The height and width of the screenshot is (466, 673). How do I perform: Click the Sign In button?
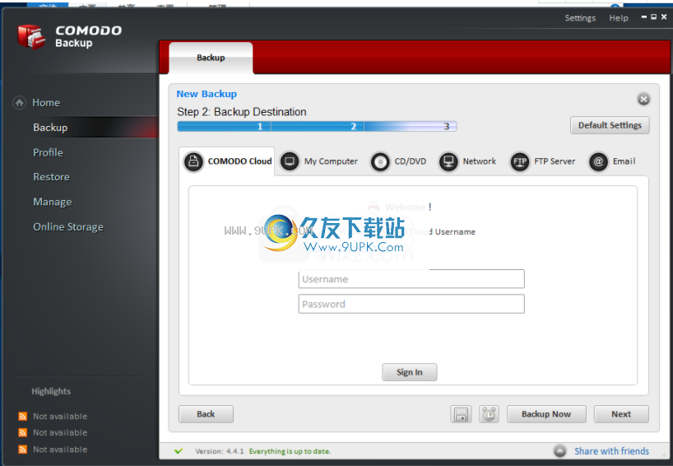pos(410,372)
